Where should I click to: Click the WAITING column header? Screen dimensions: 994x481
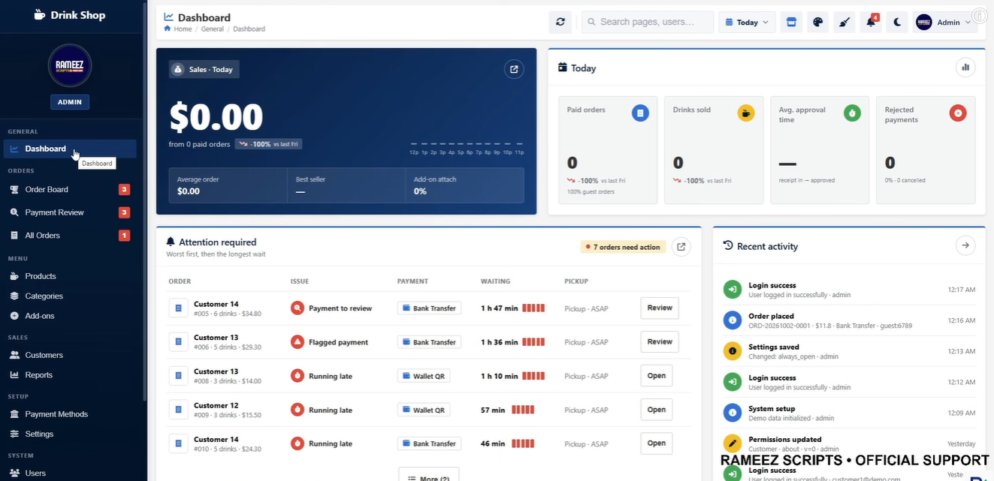pos(495,281)
